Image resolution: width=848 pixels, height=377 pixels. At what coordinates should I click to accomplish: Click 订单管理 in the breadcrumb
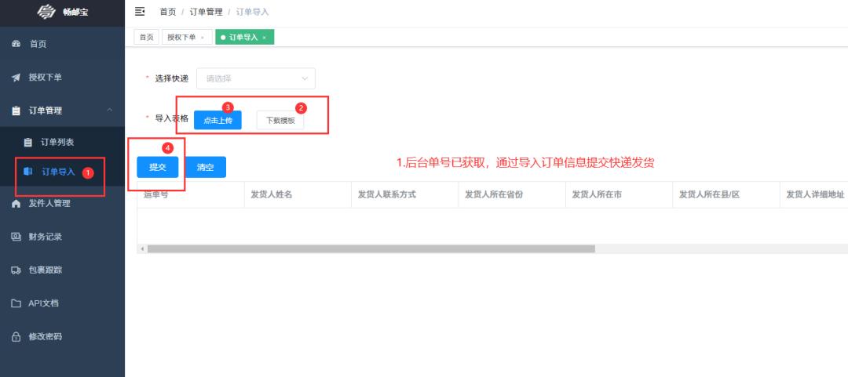pos(206,11)
